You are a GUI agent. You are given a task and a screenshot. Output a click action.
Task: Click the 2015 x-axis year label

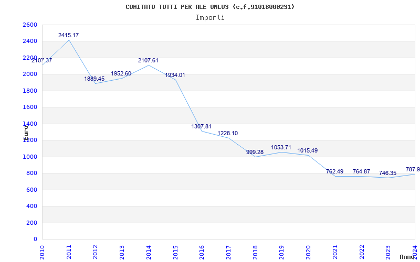tap(175, 253)
